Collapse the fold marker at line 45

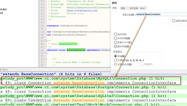46,41
